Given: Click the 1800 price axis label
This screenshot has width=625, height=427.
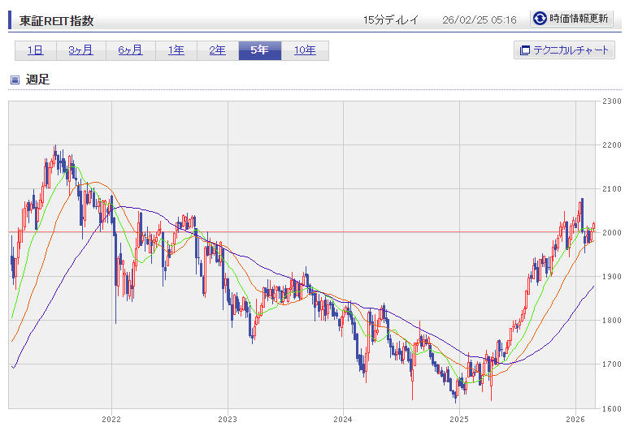Looking at the screenshot, I should 612,320.
